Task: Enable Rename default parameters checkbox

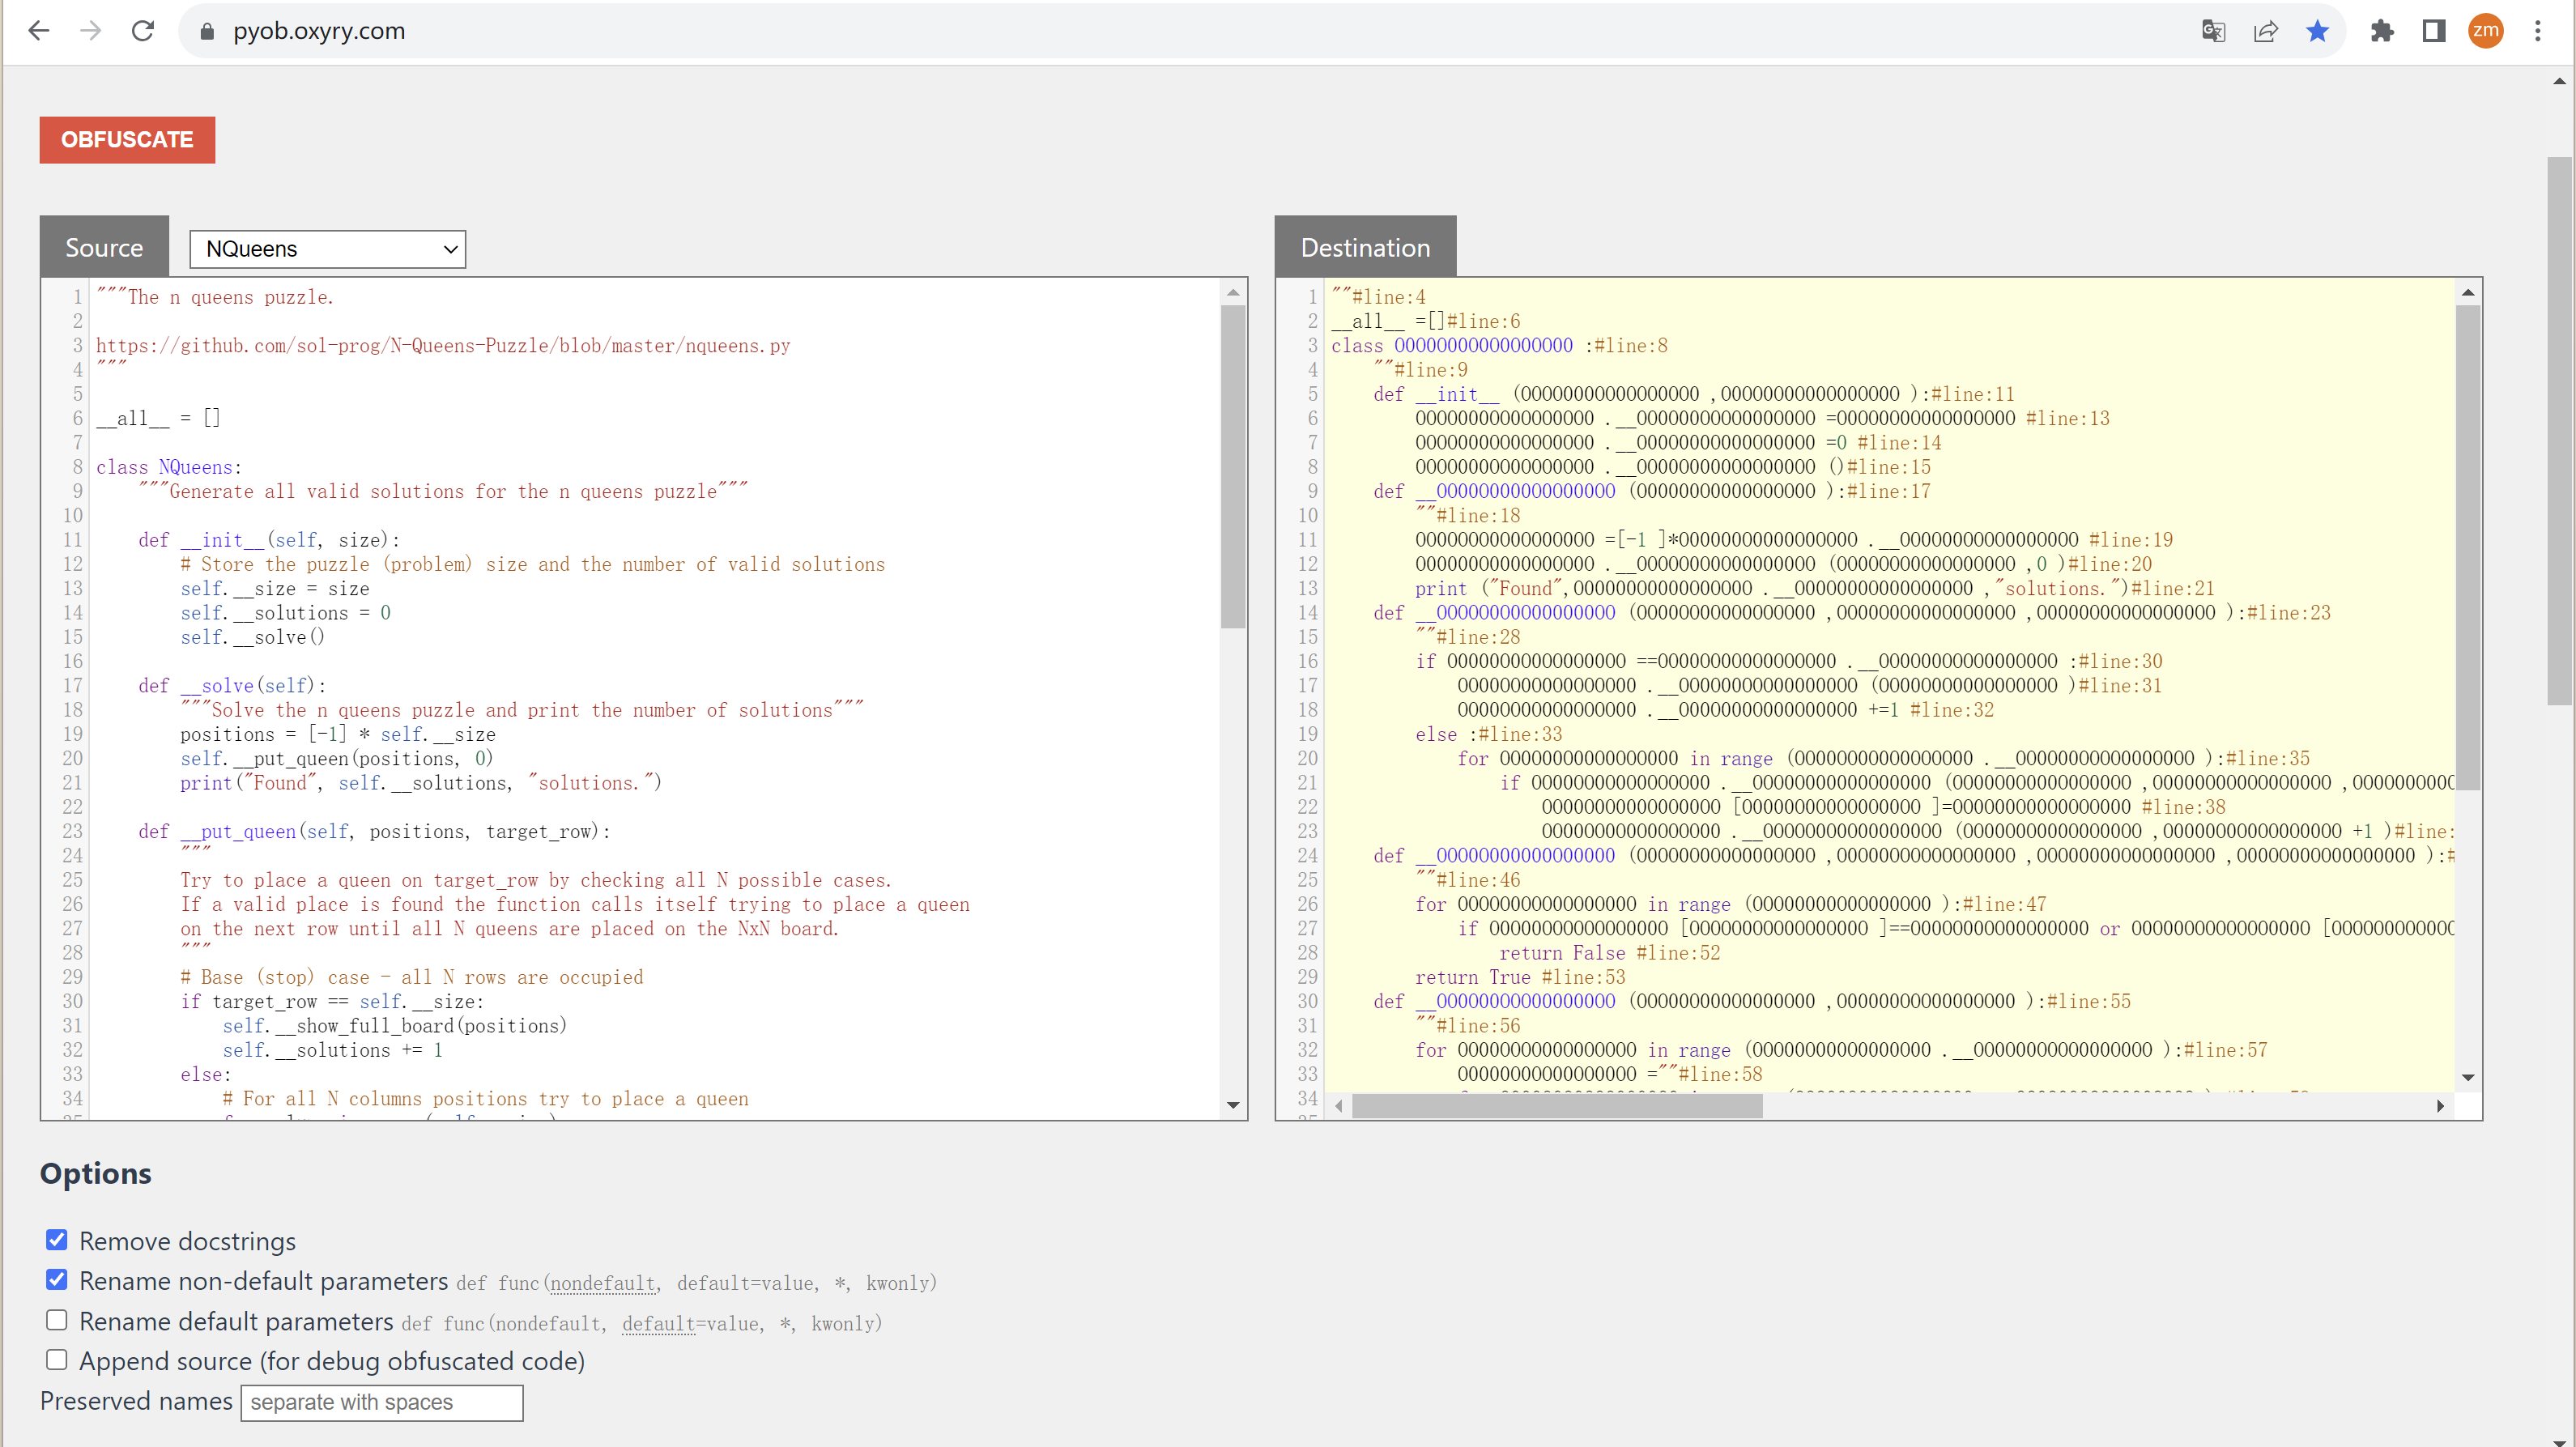Action: point(57,1320)
